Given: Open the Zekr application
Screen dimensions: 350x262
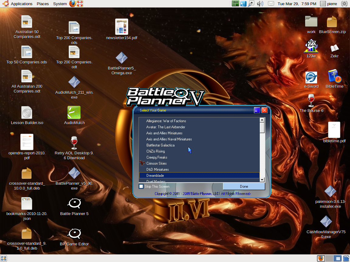Looking at the screenshot, I should click(335, 49).
